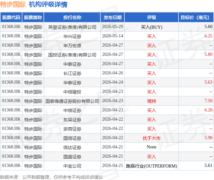Click the 股票代码 column header
This screenshot has width=214, height=180.
coord(11,18)
